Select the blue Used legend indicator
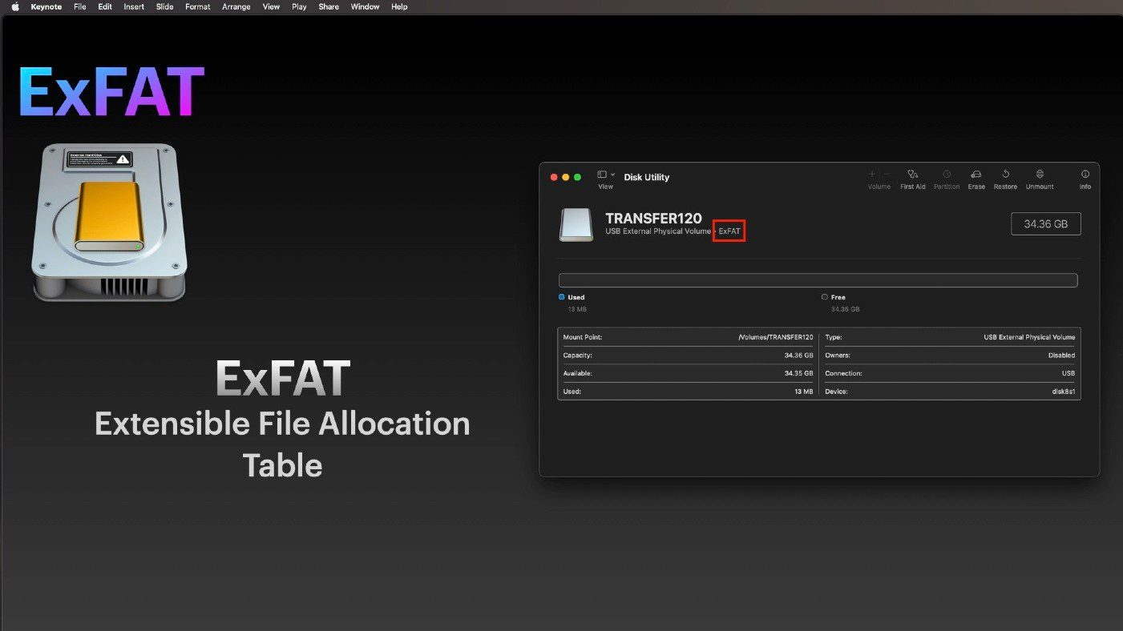Image resolution: width=1123 pixels, height=631 pixels. (562, 297)
